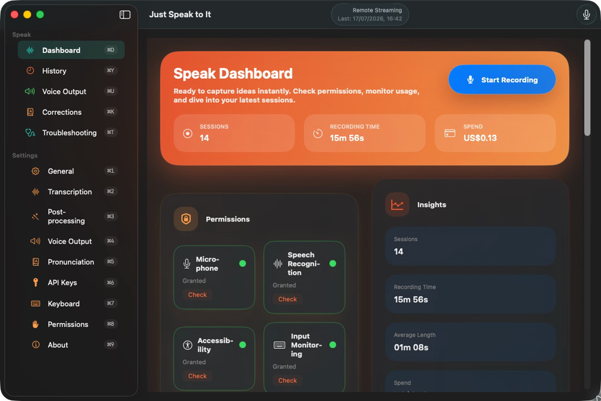
Task: Click the Spend US$0.13 card
Action: pyautogui.click(x=495, y=133)
